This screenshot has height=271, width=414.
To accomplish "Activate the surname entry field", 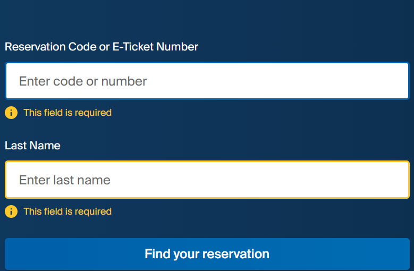I will point(207,180).
